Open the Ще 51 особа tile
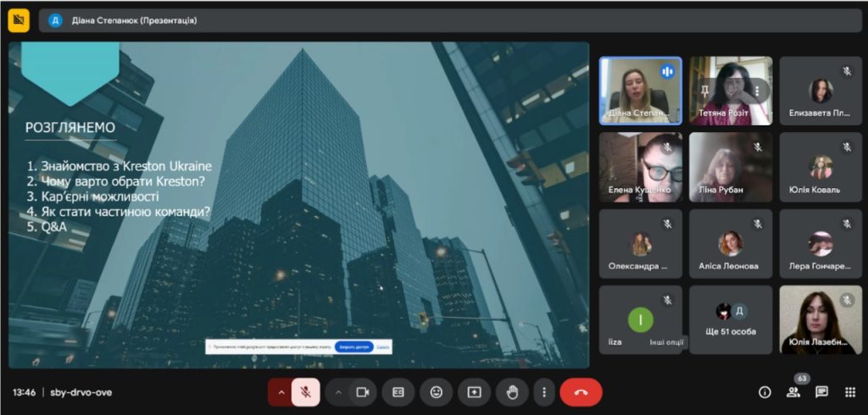 coord(731,320)
